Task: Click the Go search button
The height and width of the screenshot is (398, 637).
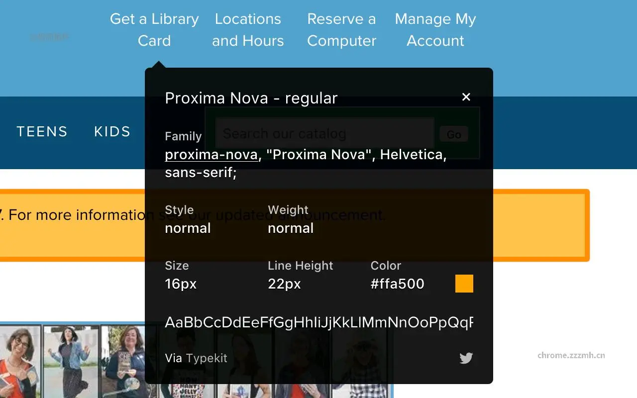Action: tap(453, 133)
